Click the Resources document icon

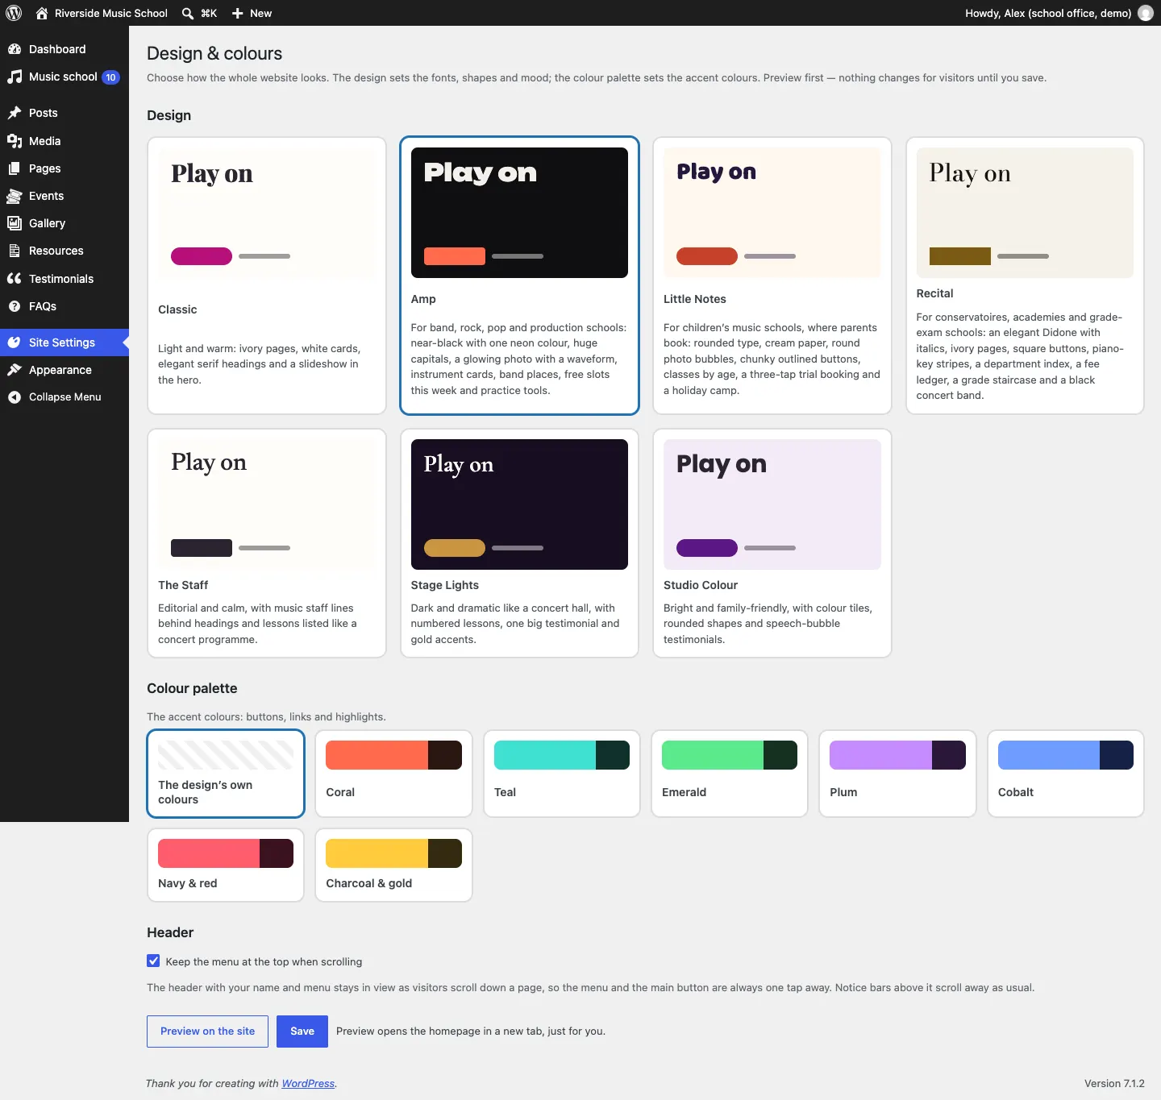(15, 251)
